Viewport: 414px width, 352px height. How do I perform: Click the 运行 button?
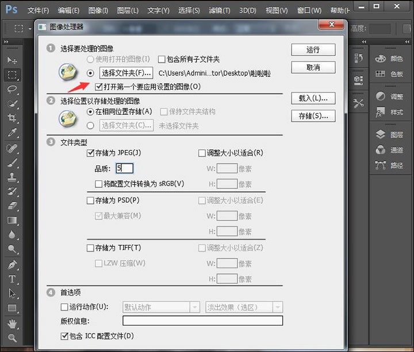click(313, 50)
